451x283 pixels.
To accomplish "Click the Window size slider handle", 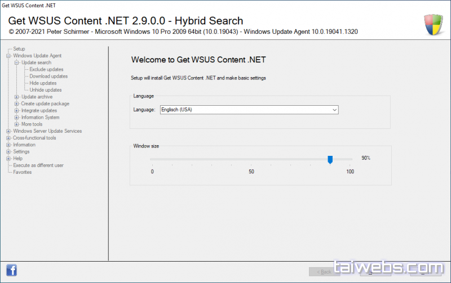I will [330, 160].
